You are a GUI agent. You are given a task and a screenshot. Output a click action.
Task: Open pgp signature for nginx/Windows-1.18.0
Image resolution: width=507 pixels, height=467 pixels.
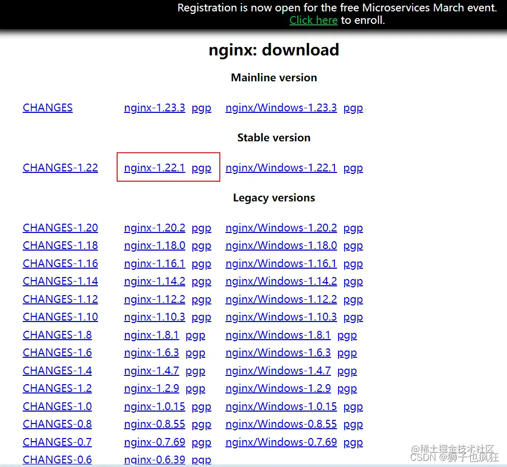pyautogui.click(x=353, y=246)
